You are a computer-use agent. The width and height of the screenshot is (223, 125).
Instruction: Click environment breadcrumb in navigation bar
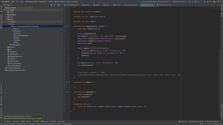click(72, 1)
